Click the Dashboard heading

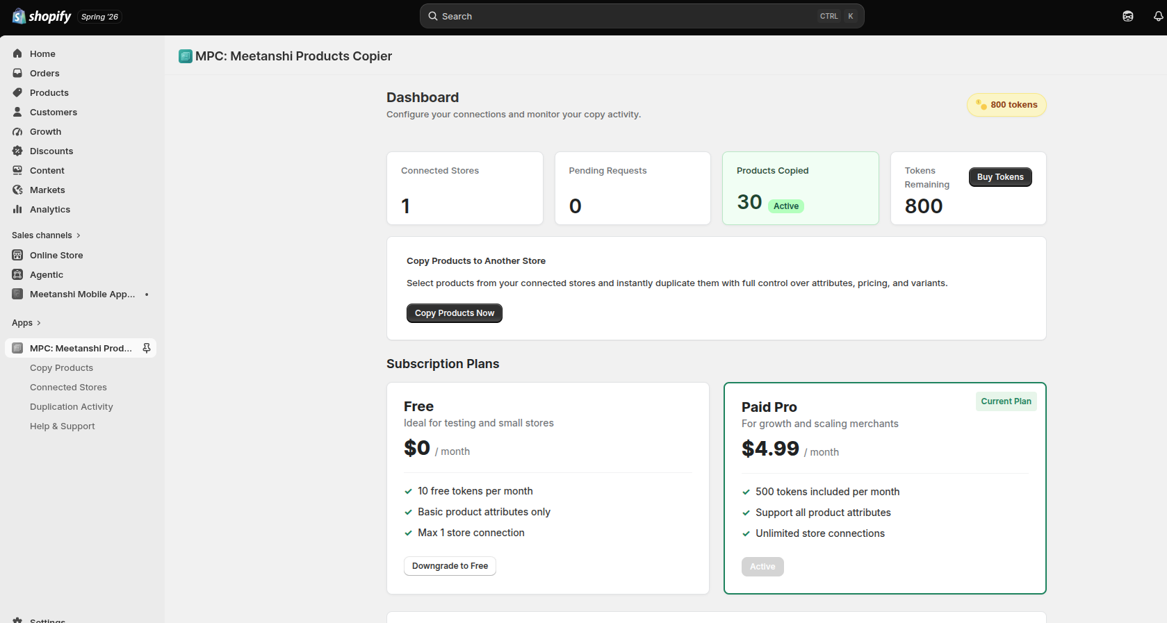(x=423, y=97)
